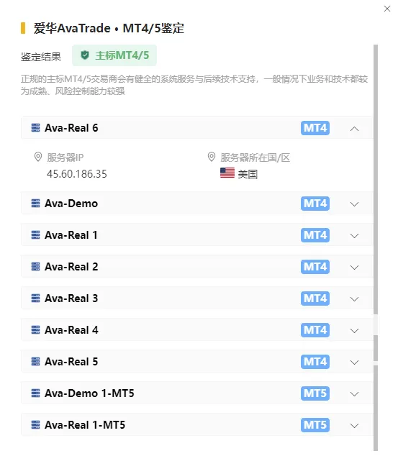Viewport: 398px width, 474px height.
Task: Open the Ava-Real 1-MT5 server entry
Action: [x=197, y=425]
